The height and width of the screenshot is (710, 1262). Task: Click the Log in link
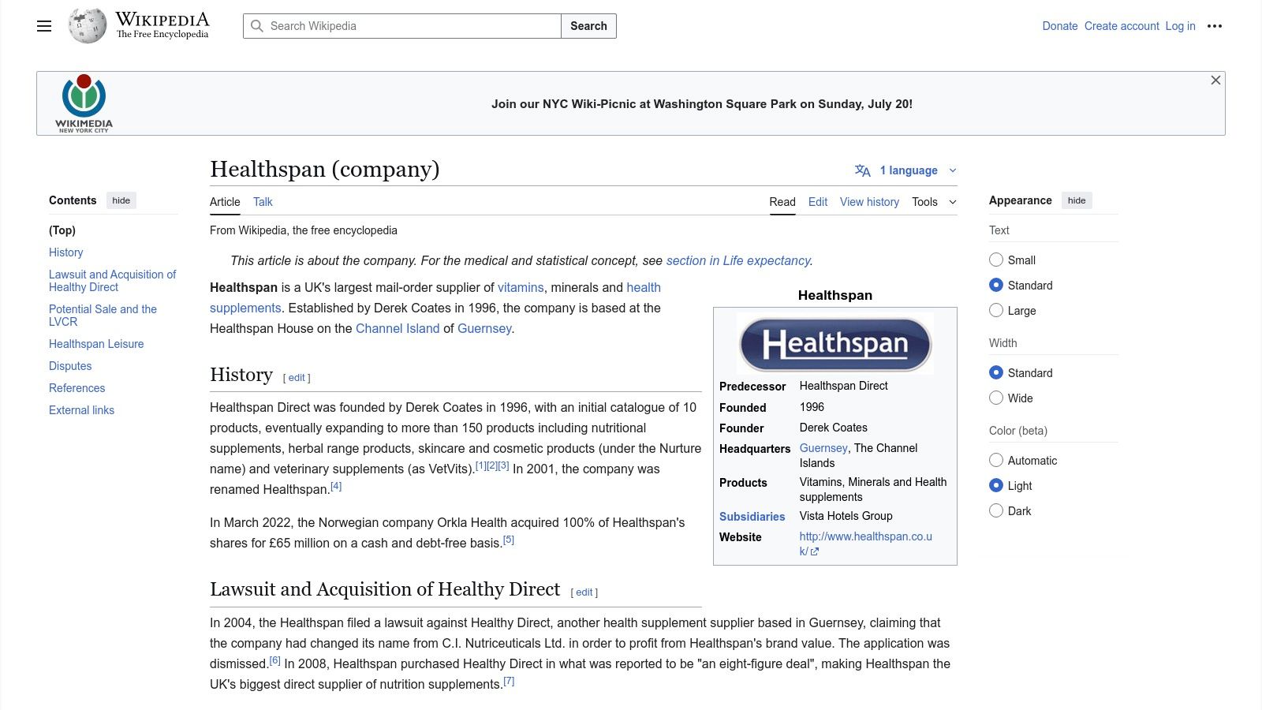pyautogui.click(x=1180, y=26)
